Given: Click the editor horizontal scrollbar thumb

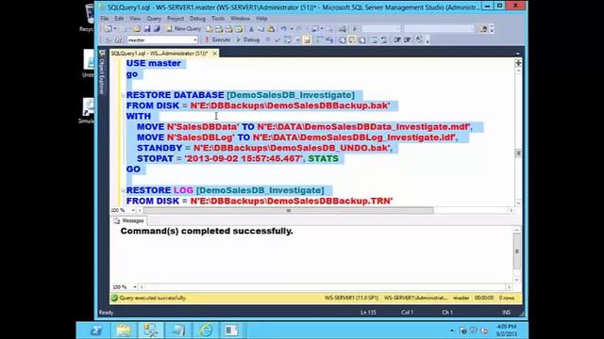Looking at the screenshot, I should (x=289, y=210).
